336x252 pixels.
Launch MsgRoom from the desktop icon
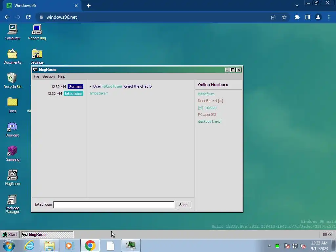[x=12, y=178]
